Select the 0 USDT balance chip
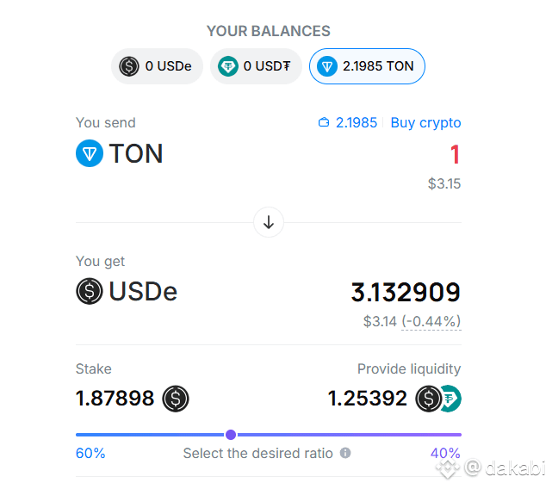 click(x=256, y=66)
